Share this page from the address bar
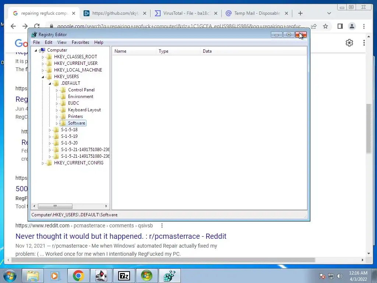The width and height of the screenshot is (377, 283). coord(314,26)
